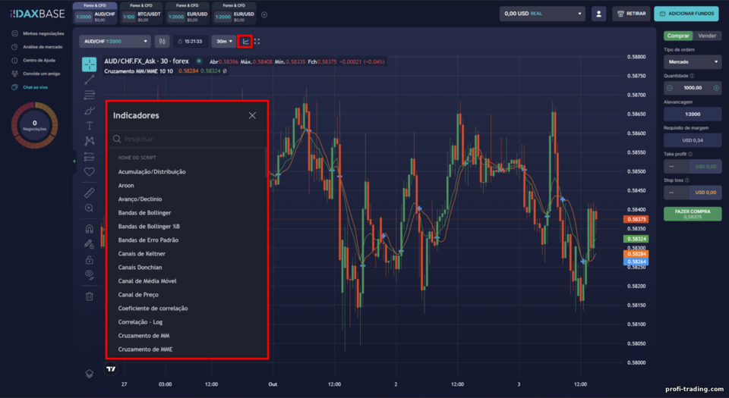
Task: Select the Vender sell tab
Action: click(707, 36)
